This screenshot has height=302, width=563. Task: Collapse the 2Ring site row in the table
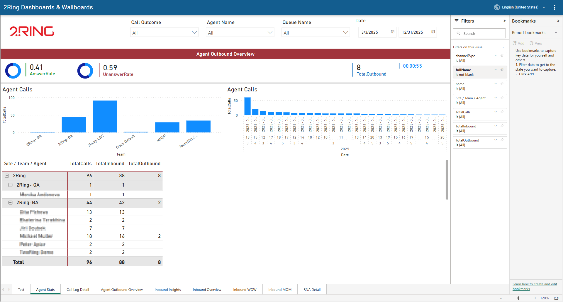[7, 176]
